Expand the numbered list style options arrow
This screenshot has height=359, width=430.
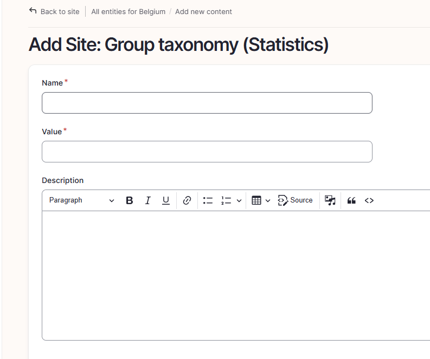(239, 200)
